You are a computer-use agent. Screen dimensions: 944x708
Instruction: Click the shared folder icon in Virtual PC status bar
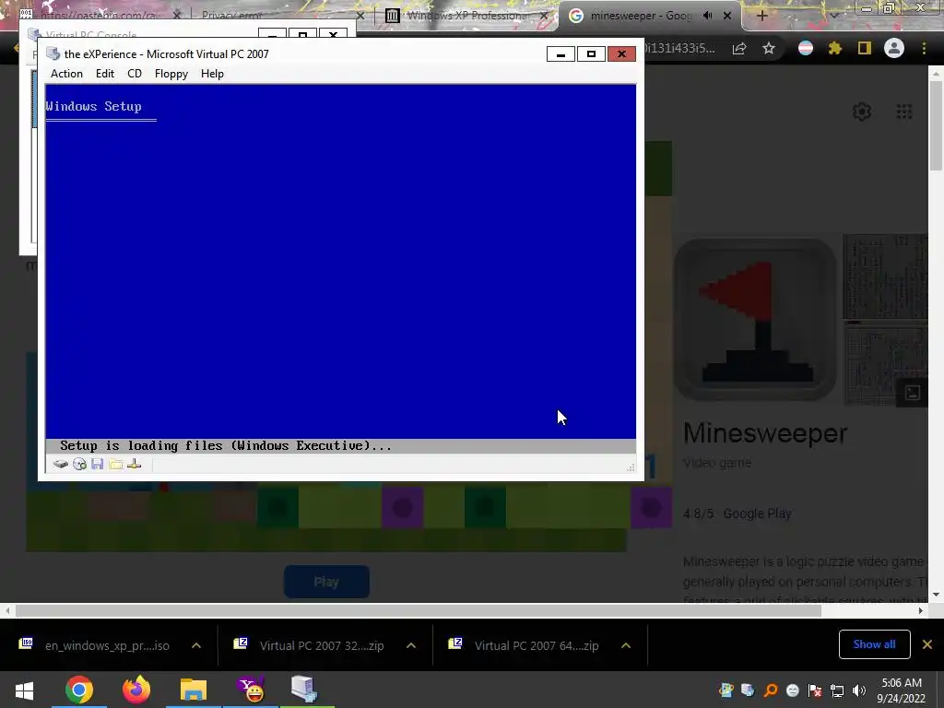click(115, 465)
